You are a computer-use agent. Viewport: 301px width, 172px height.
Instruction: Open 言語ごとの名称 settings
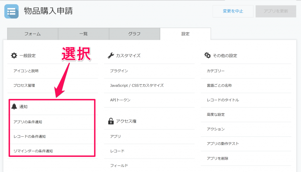click(219, 85)
